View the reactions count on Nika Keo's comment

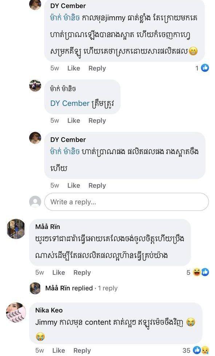[186, 350]
